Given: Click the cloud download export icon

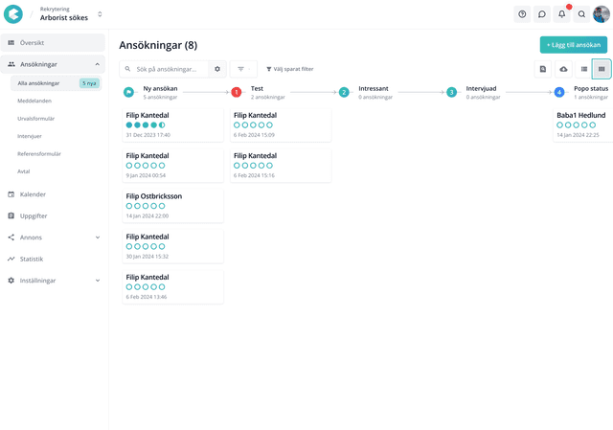Looking at the screenshot, I should pyautogui.click(x=563, y=69).
